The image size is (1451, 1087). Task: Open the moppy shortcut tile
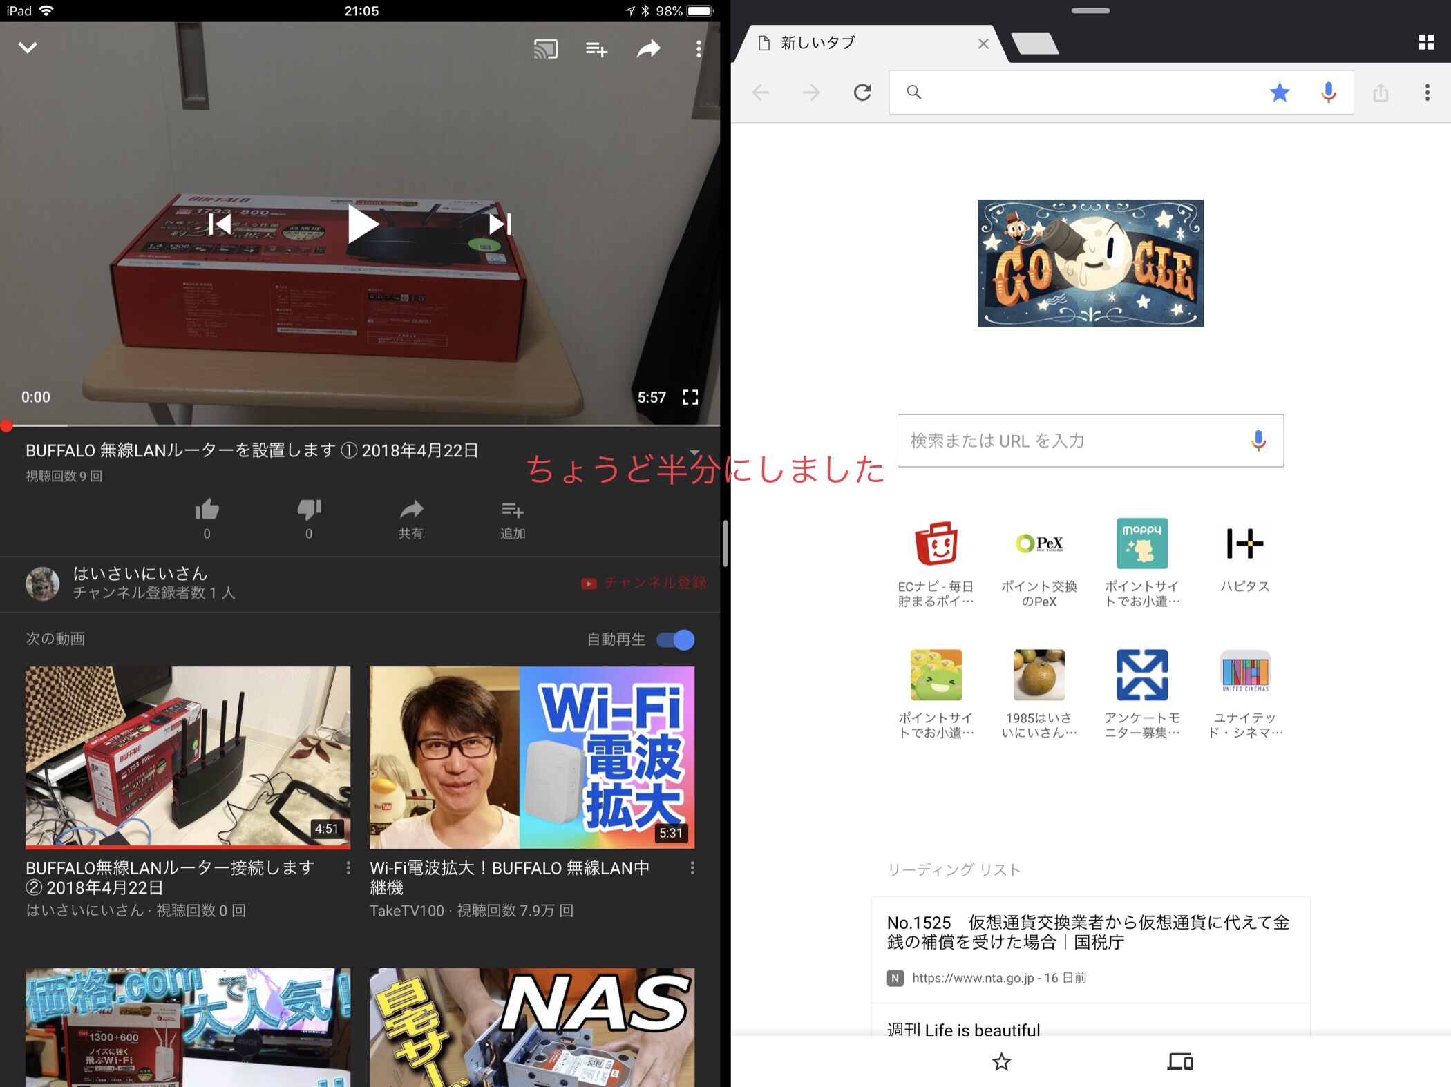coord(1141,564)
